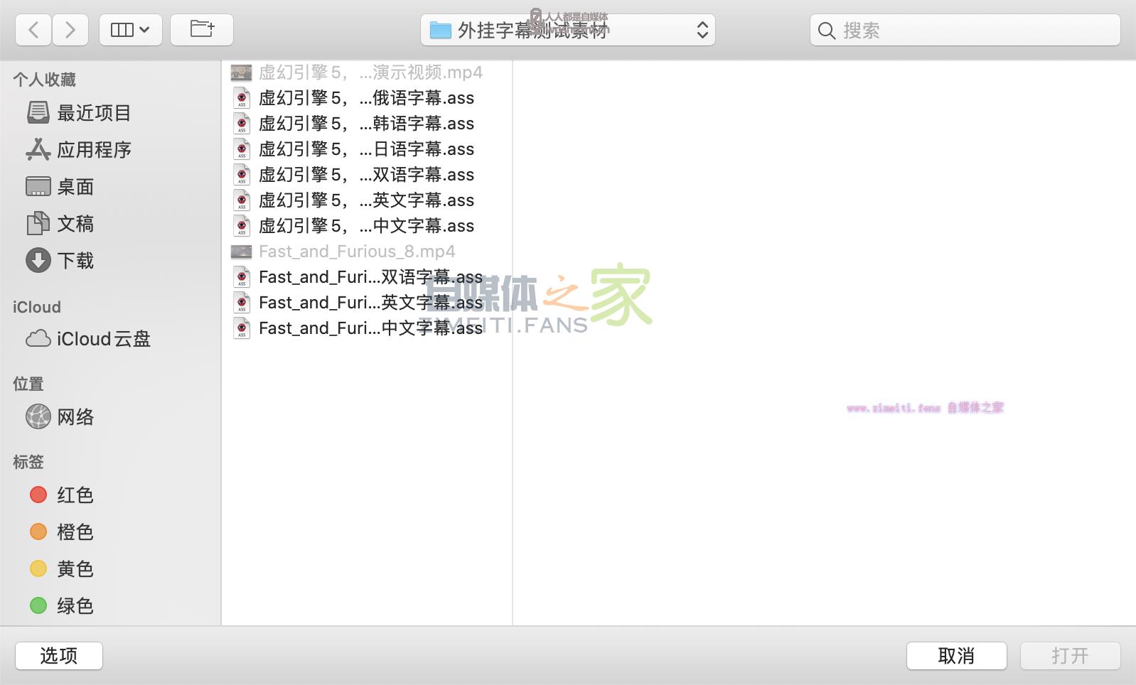
Task: Select Fast_and_Furi...中文字幕.ass file
Action: click(367, 328)
